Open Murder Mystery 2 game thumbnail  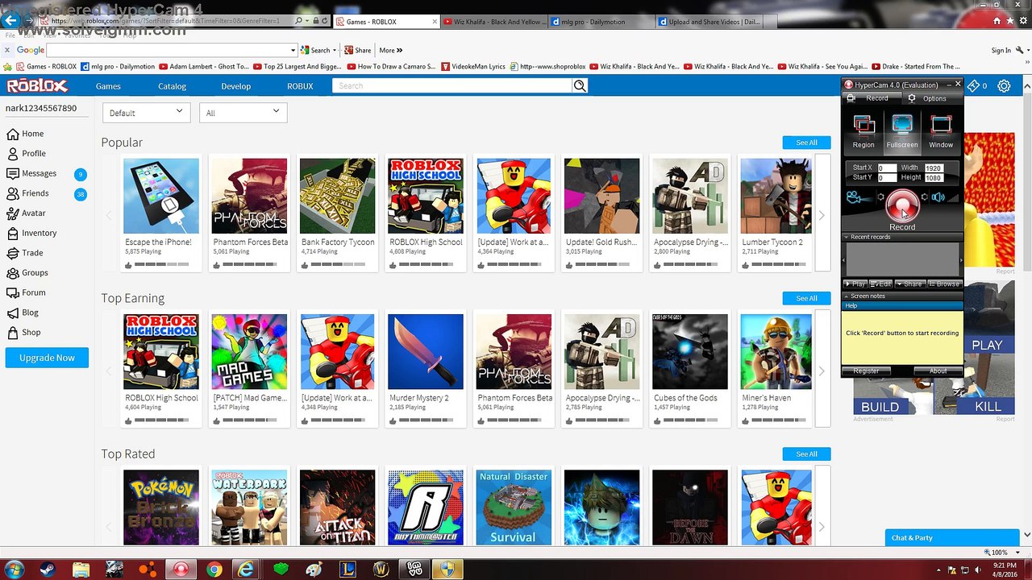[426, 352]
